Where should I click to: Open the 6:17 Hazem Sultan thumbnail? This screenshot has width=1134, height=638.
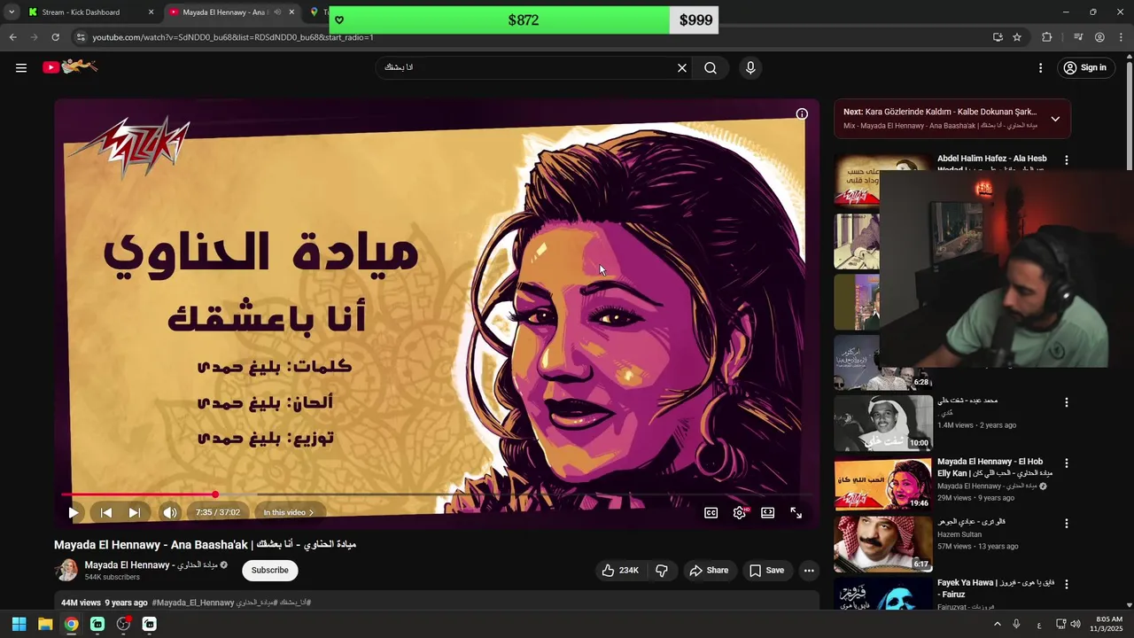click(x=883, y=543)
